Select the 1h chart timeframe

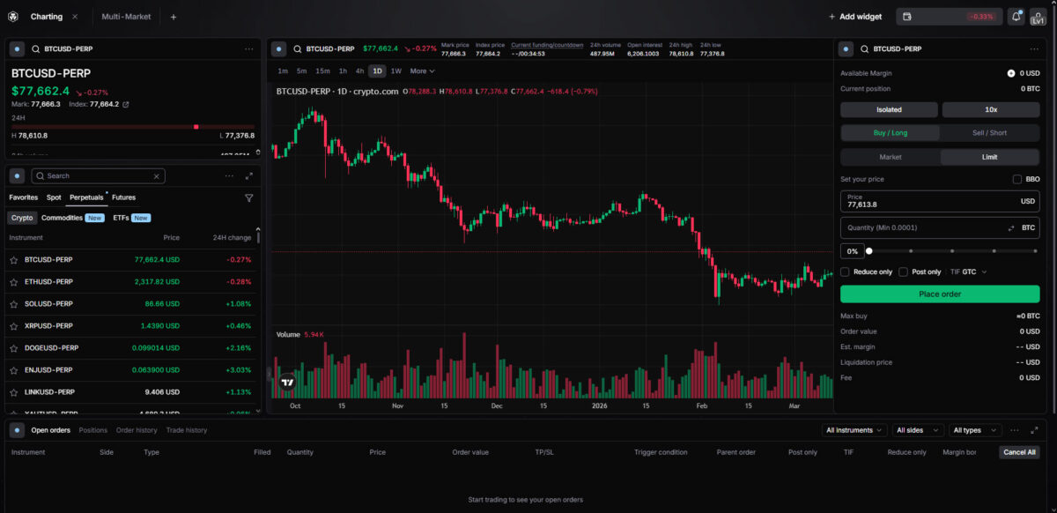[343, 71]
